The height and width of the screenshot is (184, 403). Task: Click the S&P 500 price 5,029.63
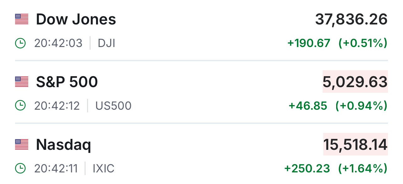355,82
